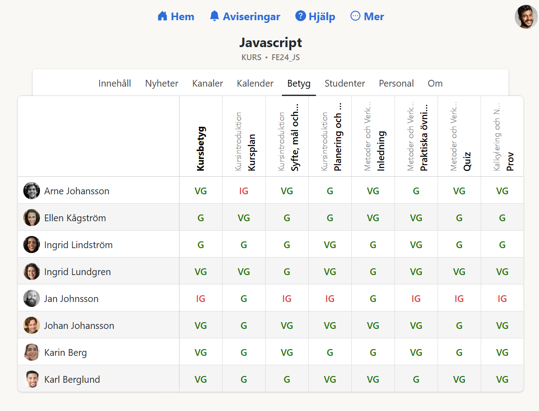The image size is (539, 411).
Task: Open the Nyheter tab
Action: 162,83
